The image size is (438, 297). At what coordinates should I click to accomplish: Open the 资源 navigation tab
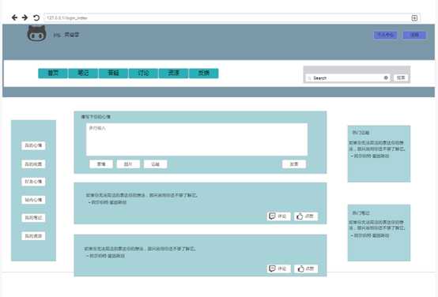pyautogui.click(x=173, y=73)
